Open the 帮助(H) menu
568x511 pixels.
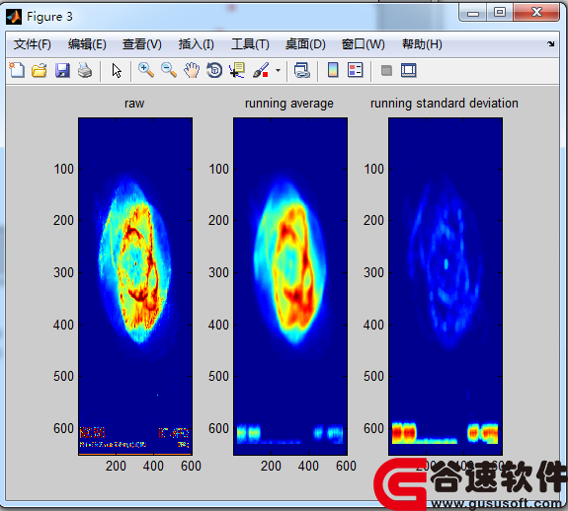(422, 44)
